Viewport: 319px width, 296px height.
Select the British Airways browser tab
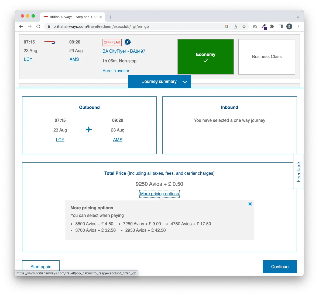[73, 17]
